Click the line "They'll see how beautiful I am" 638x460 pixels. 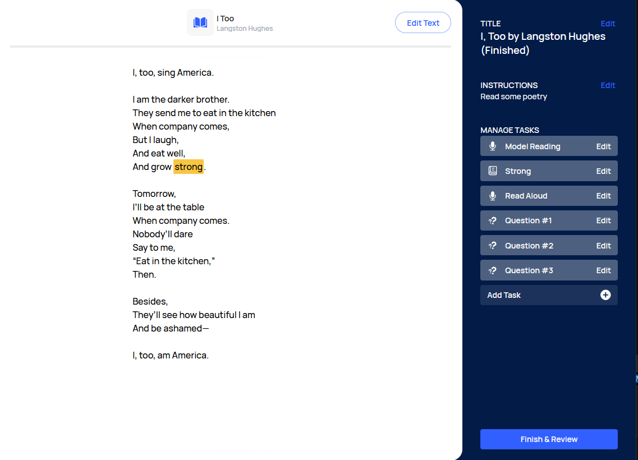pyautogui.click(x=194, y=315)
